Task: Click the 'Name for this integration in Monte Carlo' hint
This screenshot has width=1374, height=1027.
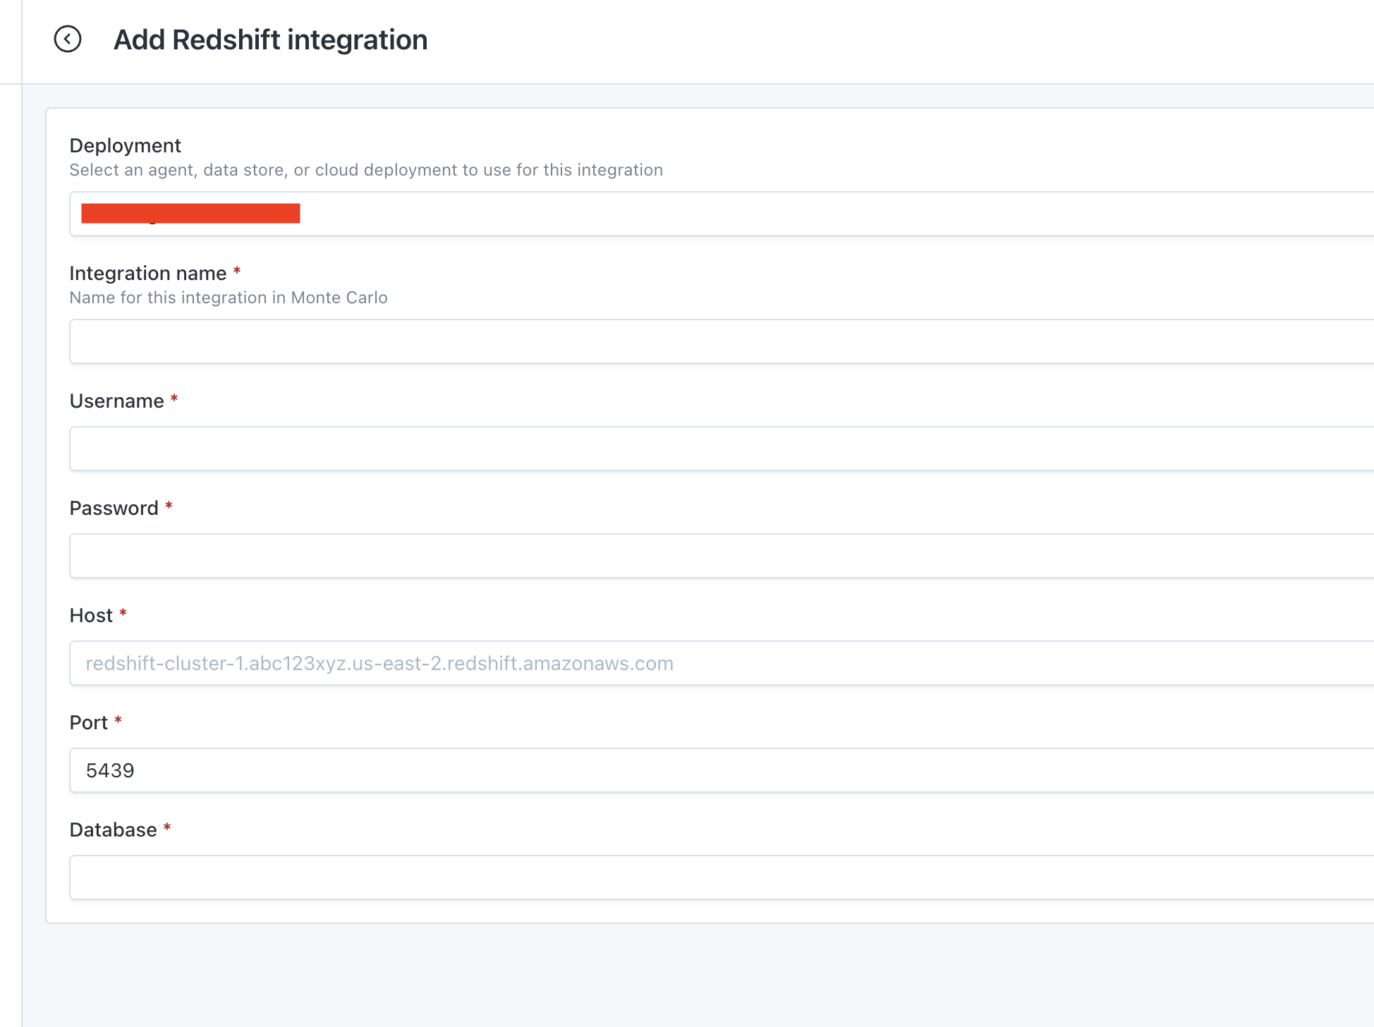Action: [x=228, y=298]
